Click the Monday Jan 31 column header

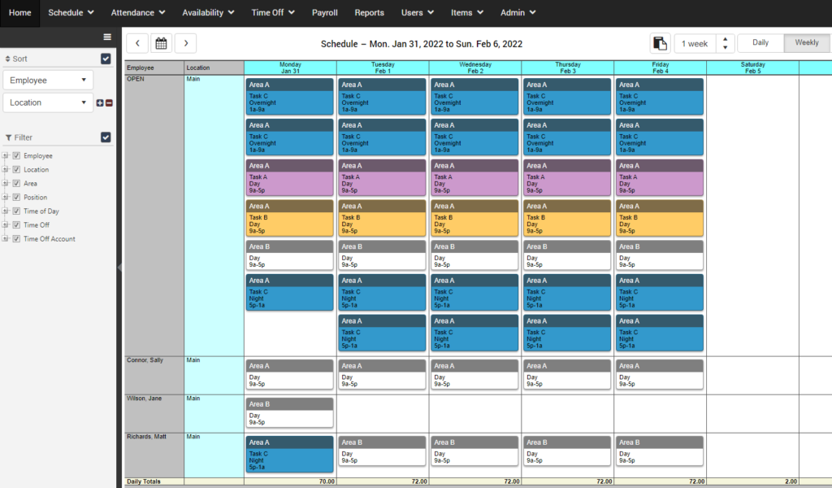click(290, 68)
